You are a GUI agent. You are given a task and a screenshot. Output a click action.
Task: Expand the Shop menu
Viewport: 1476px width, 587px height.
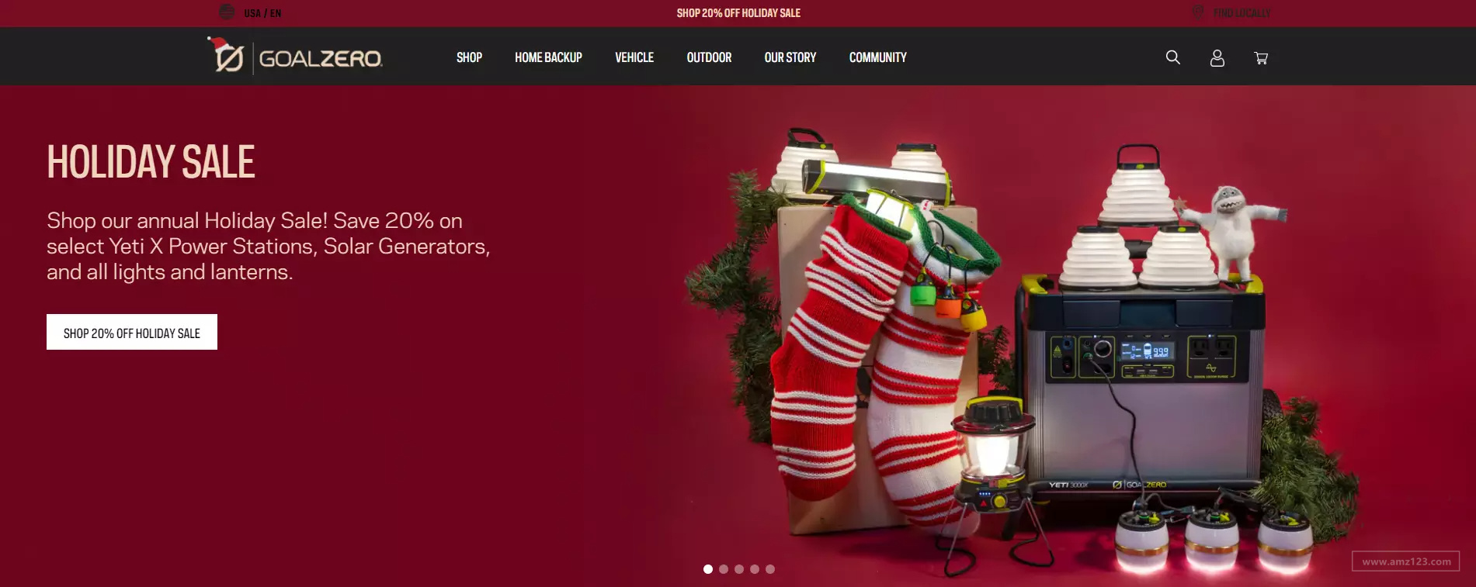click(469, 57)
